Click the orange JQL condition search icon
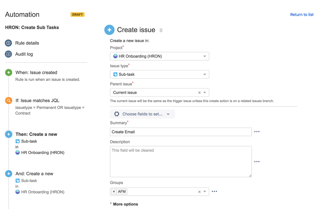Screen dimensions: 317x209 pyautogui.click(x=9, y=101)
